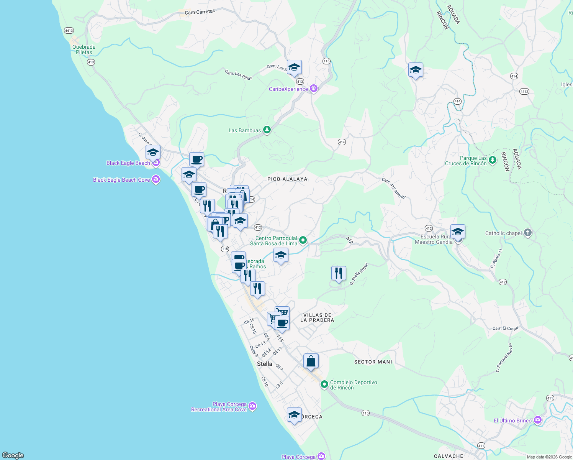Click the graduation cap marker near Escuela Rural Maestro Gandia
Viewport: 573px width, 460px height.
tap(458, 231)
